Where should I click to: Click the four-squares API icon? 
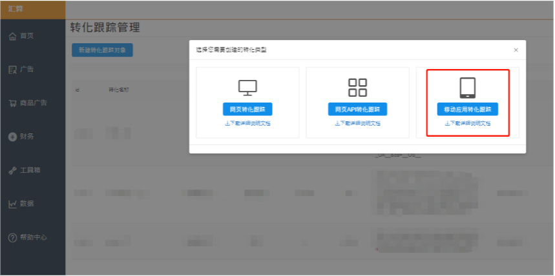[357, 88]
